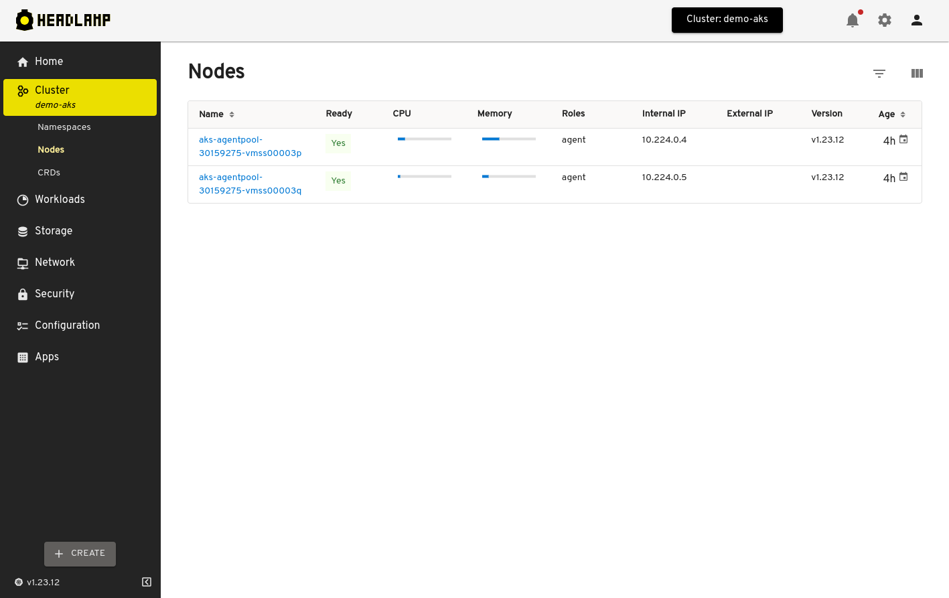The width and height of the screenshot is (949, 598).
Task: Open Namespaces in the sidebar
Action: coord(64,127)
